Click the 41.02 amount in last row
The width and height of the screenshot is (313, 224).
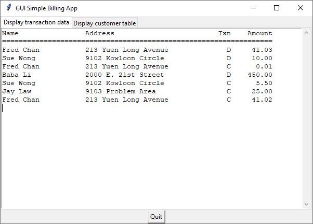(x=262, y=100)
